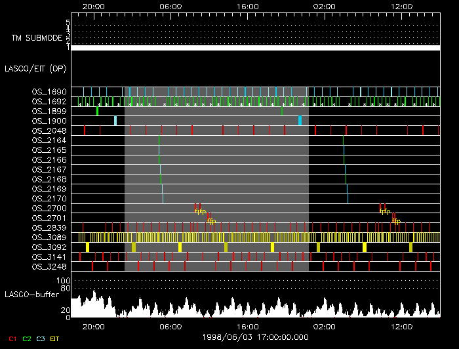
Task: Click the second yellow 'frfp' marker in OS_2700
Action: pos(385,211)
